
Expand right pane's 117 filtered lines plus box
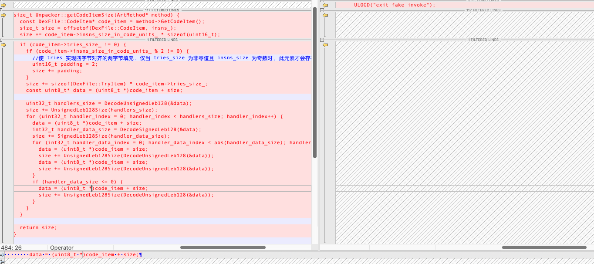322,10
